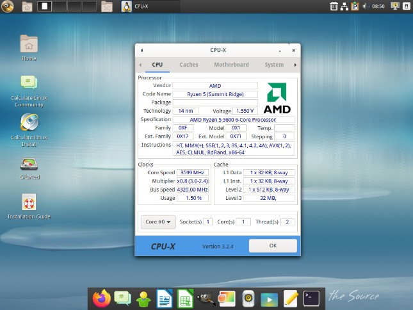Open the volume control in system tray

click(365, 6)
